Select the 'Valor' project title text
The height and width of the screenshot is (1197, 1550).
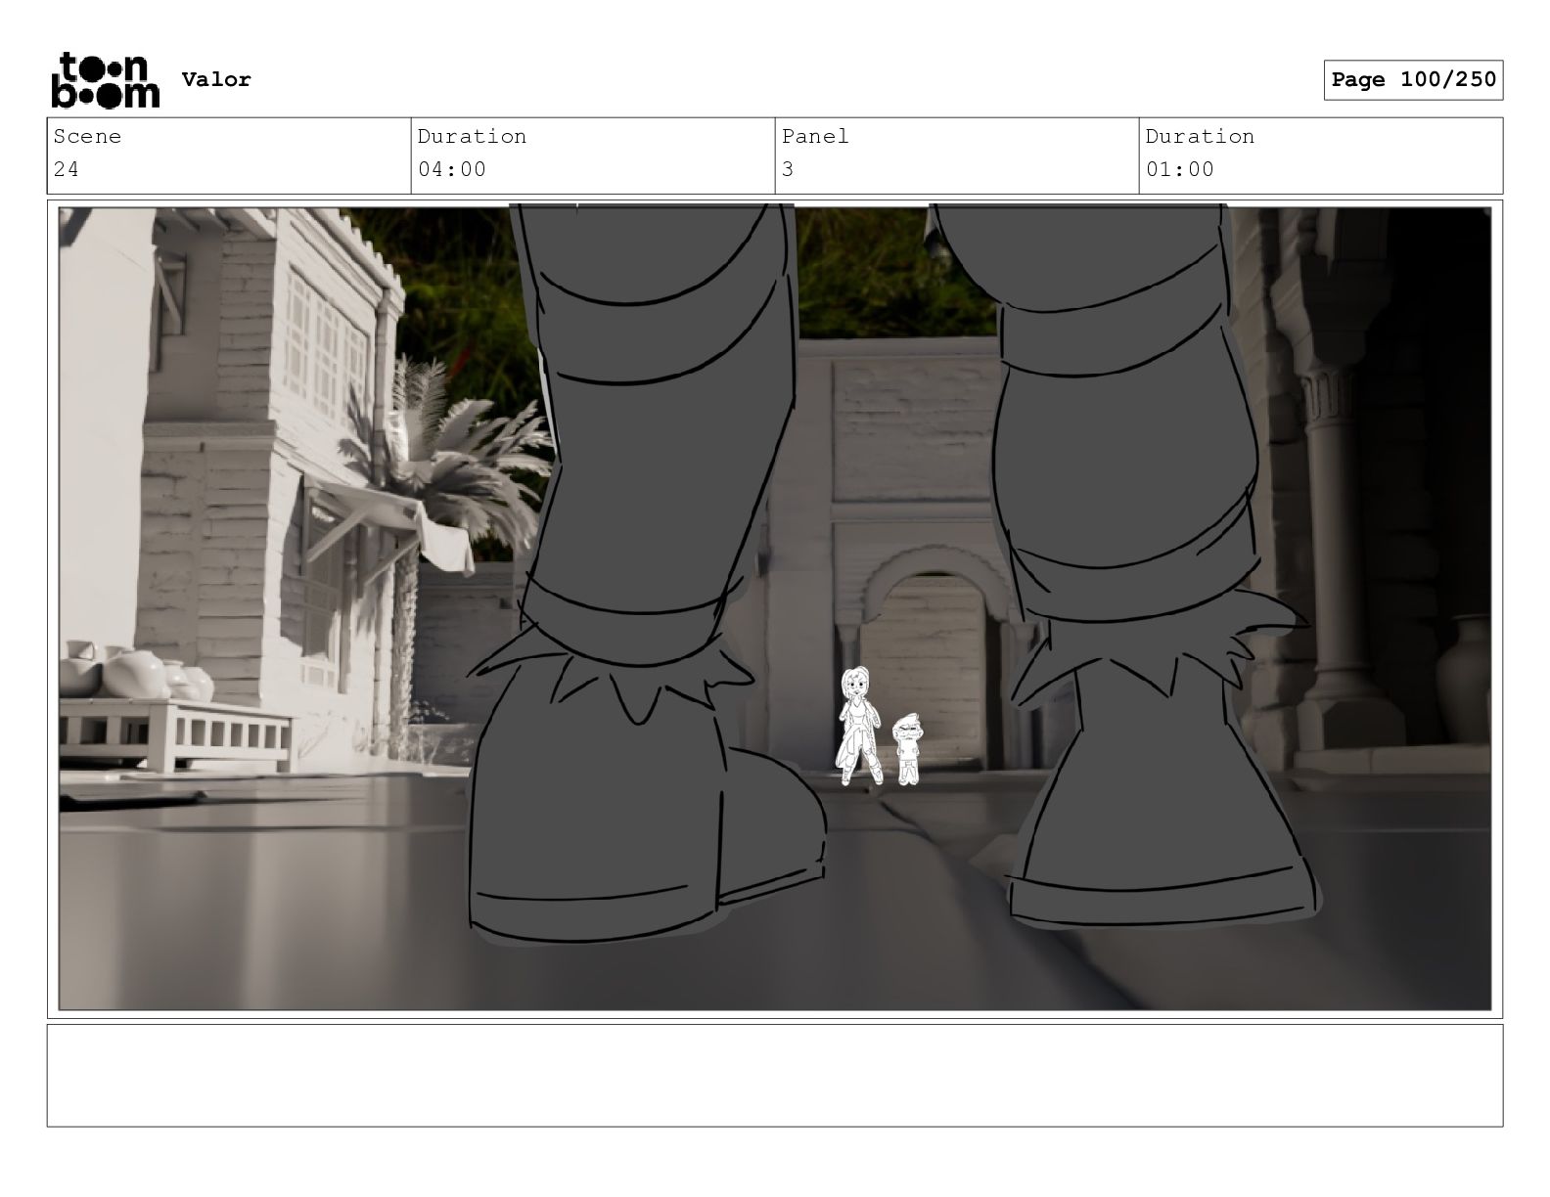(216, 79)
